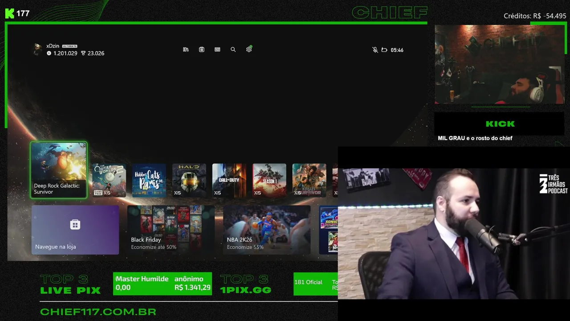Viewport: 570px width, 321px height.
Task: Click the 1PIX.GG label
Action: 246,290
